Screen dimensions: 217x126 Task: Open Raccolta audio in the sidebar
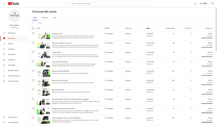click(x=14, y=81)
